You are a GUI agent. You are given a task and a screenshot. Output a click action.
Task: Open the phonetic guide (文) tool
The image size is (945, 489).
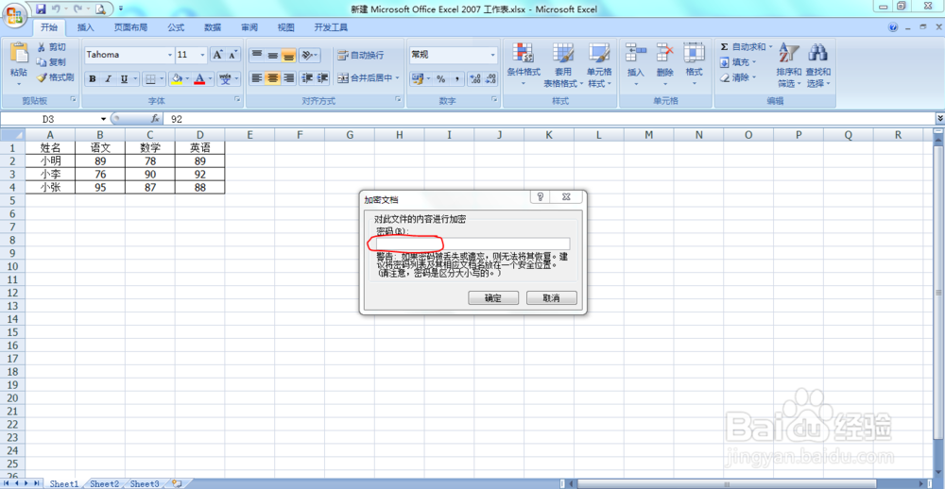(x=226, y=78)
